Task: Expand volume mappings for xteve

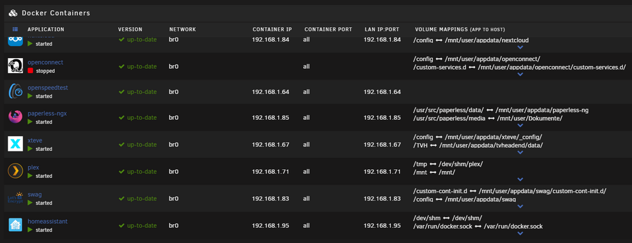Action: 520,153
